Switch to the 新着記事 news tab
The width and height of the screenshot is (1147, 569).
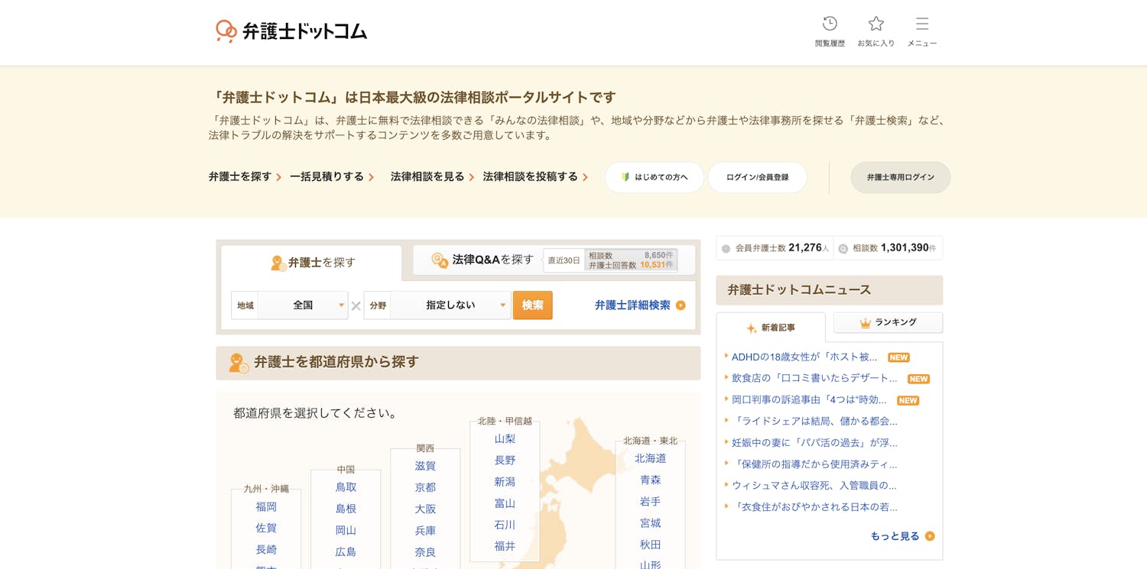771,328
